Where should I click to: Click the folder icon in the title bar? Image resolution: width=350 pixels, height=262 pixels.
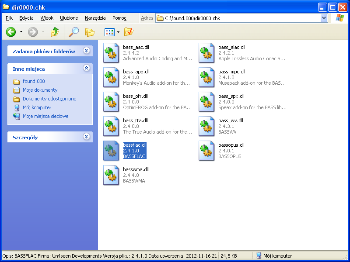click(6, 7)
